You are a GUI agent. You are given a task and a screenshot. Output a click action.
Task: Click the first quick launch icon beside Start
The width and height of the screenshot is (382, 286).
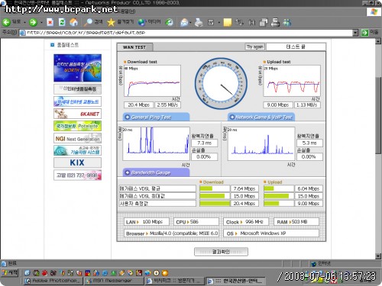point(28,273)
